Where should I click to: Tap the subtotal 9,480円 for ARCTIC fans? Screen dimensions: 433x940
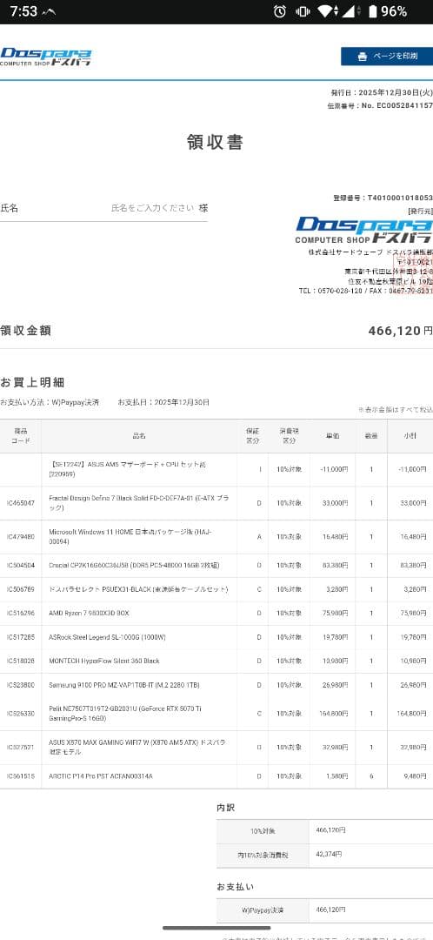coord(415,776)
